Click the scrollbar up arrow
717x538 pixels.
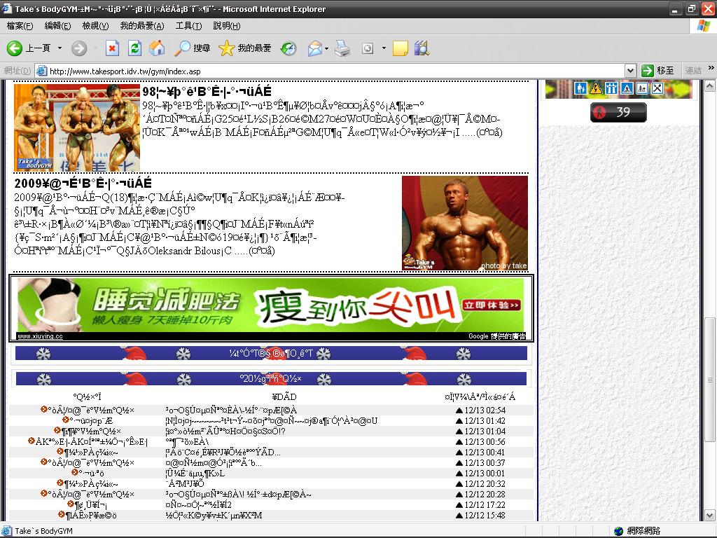point(709,85)
